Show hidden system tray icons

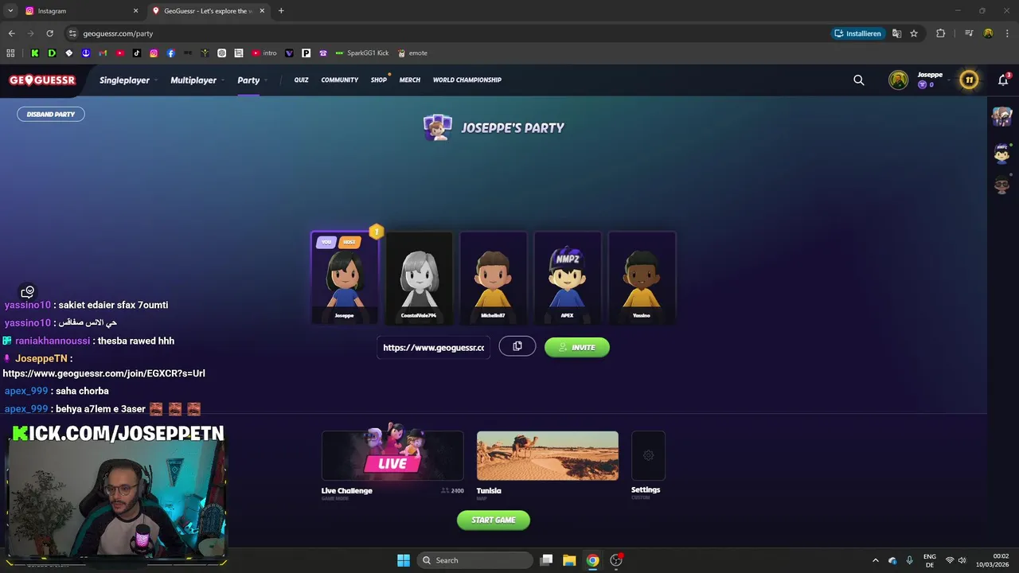click(x=876, y=560)
